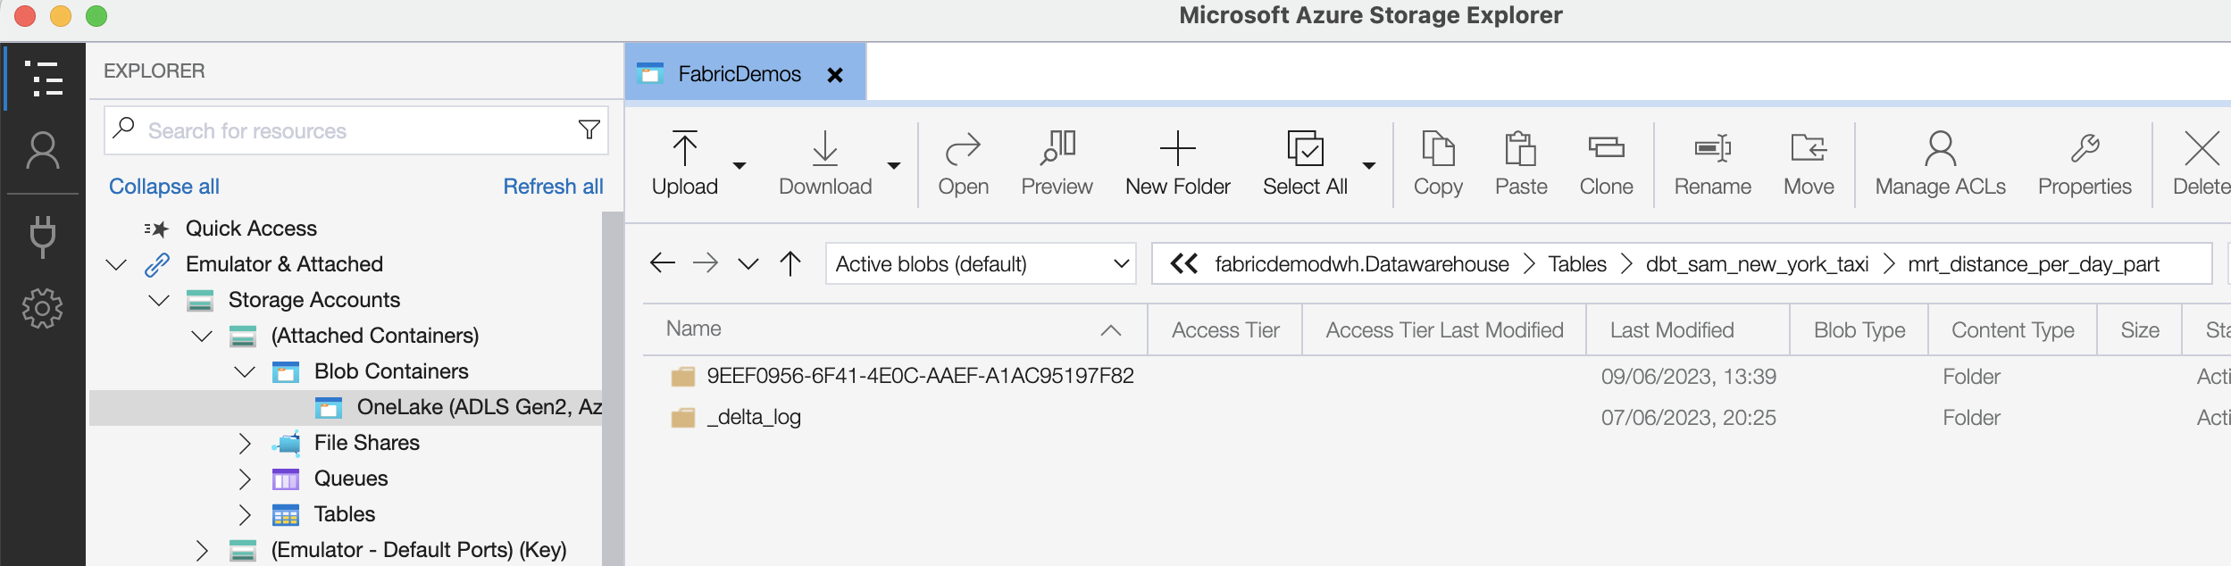2231x566 pixels.
Task: Open the Upload dropdown arrow
Action: tap(739, 165)
